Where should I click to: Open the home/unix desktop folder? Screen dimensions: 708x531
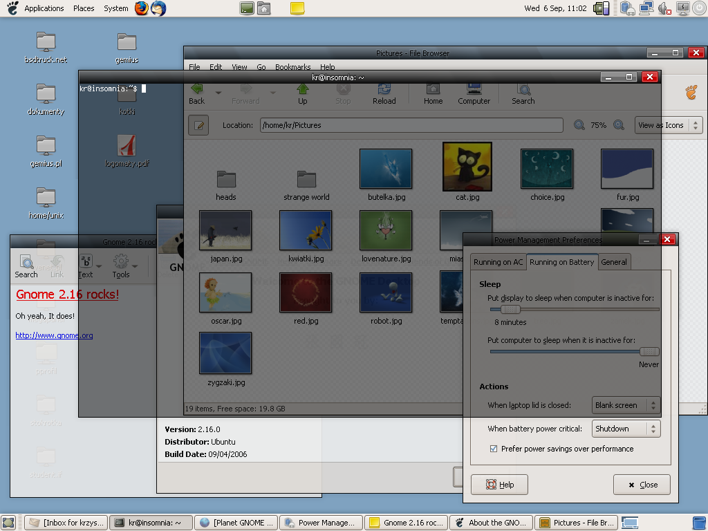point(46,204)
